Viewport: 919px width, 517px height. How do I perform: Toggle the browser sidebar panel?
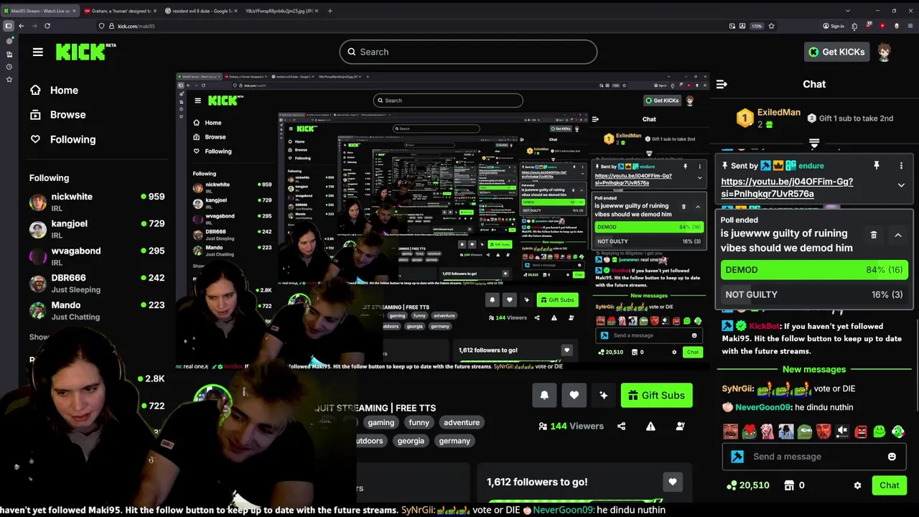9,26
